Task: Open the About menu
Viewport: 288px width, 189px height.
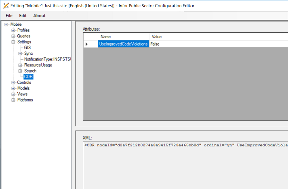Action: pyautogui.click(x=39, y=16)
